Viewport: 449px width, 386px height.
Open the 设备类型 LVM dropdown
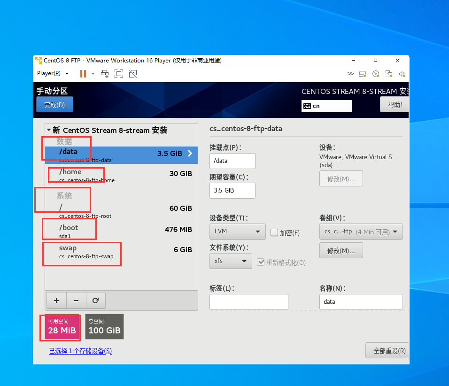(238, 232)
